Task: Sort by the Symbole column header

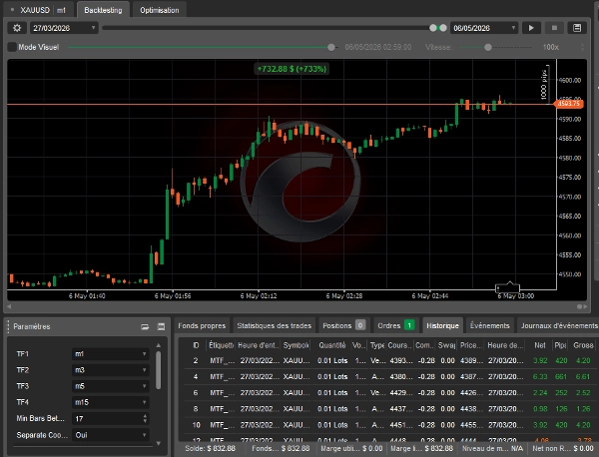Action: tap(296, 345)
